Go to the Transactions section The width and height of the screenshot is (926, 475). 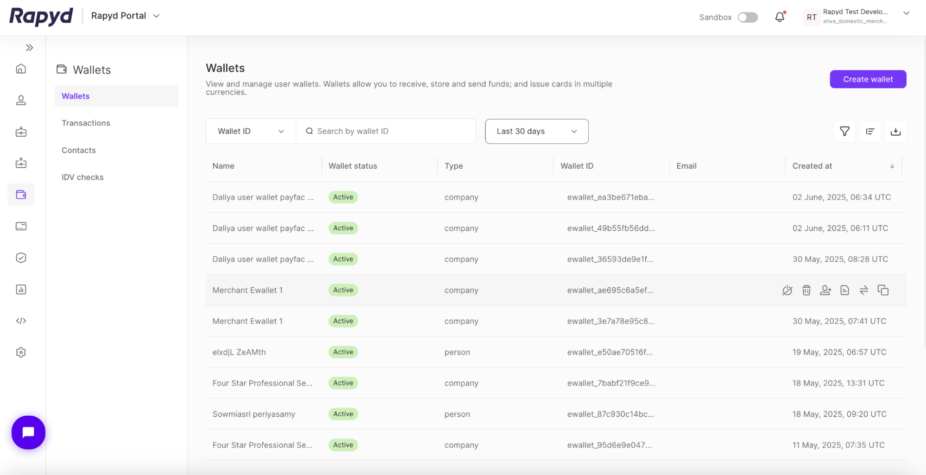pyautogui.click(x=86, y=123)
